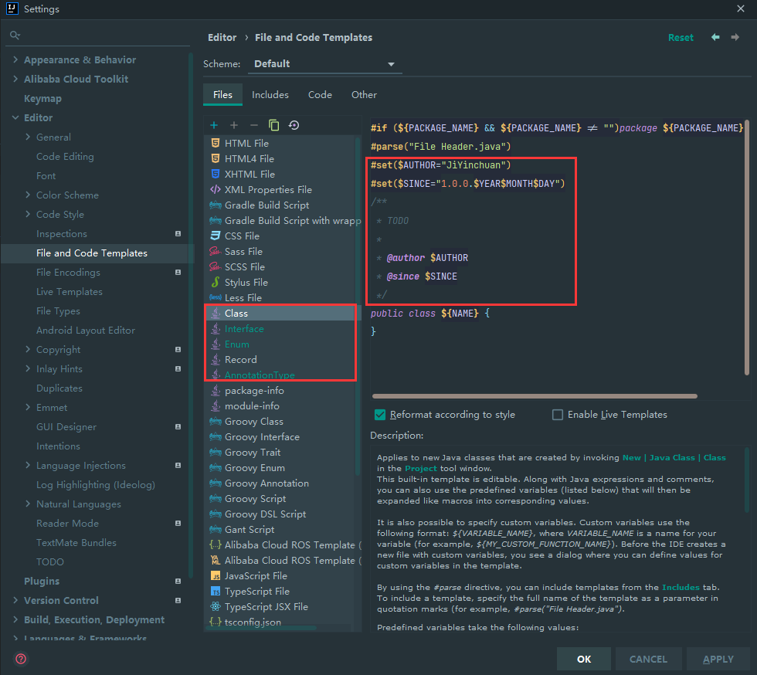The height and width of the screenshot is (675, 757).
Task: Select the HTML File template
Action: pyautogui.click(x=246, y=143)
